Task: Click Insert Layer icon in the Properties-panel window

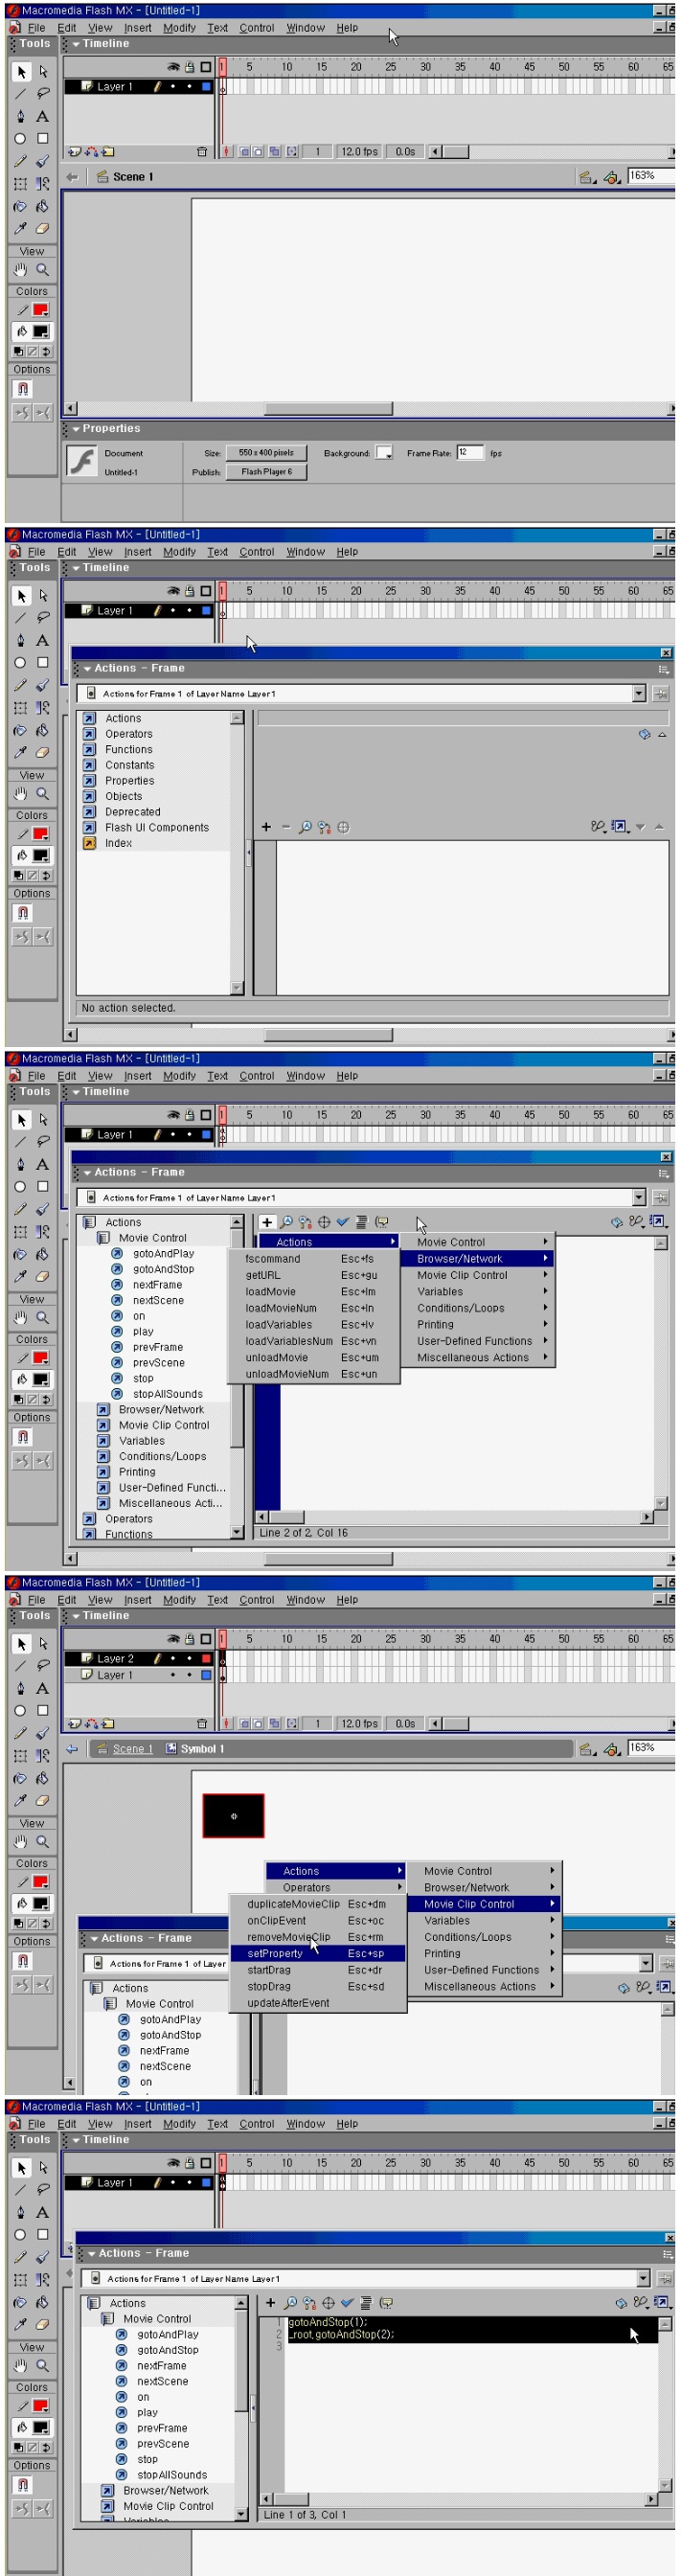Action: 74,152
